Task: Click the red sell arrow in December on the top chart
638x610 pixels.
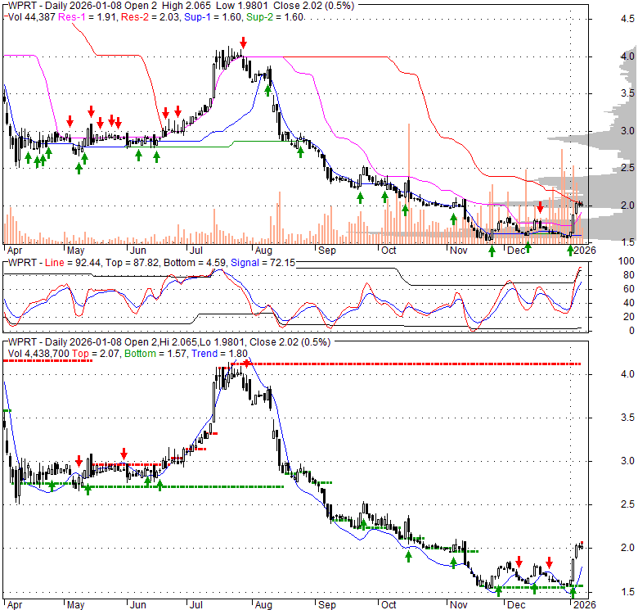Action: (x=540, y=207)
